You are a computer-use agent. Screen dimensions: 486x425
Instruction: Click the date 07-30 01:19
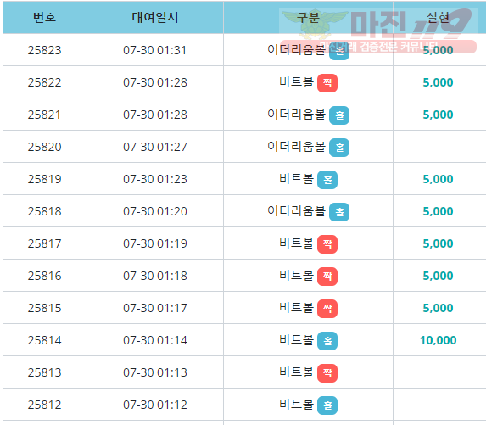pos(155,243)
